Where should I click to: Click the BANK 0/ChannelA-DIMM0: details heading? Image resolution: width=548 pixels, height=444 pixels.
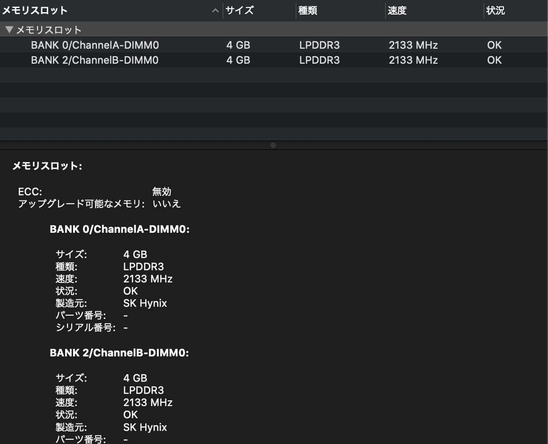pyautogui.click(x=119, y=229)
